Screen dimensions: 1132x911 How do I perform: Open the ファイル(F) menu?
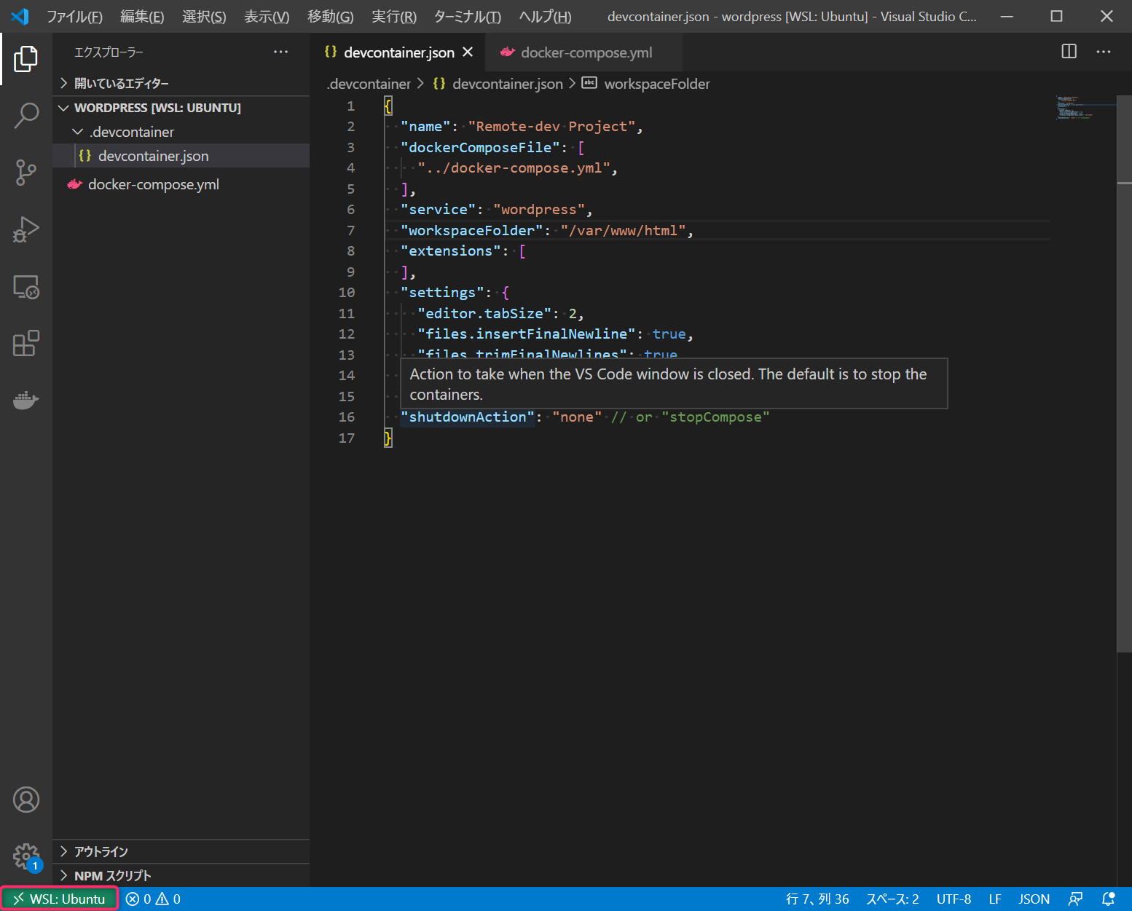click(x=74, y=17)
